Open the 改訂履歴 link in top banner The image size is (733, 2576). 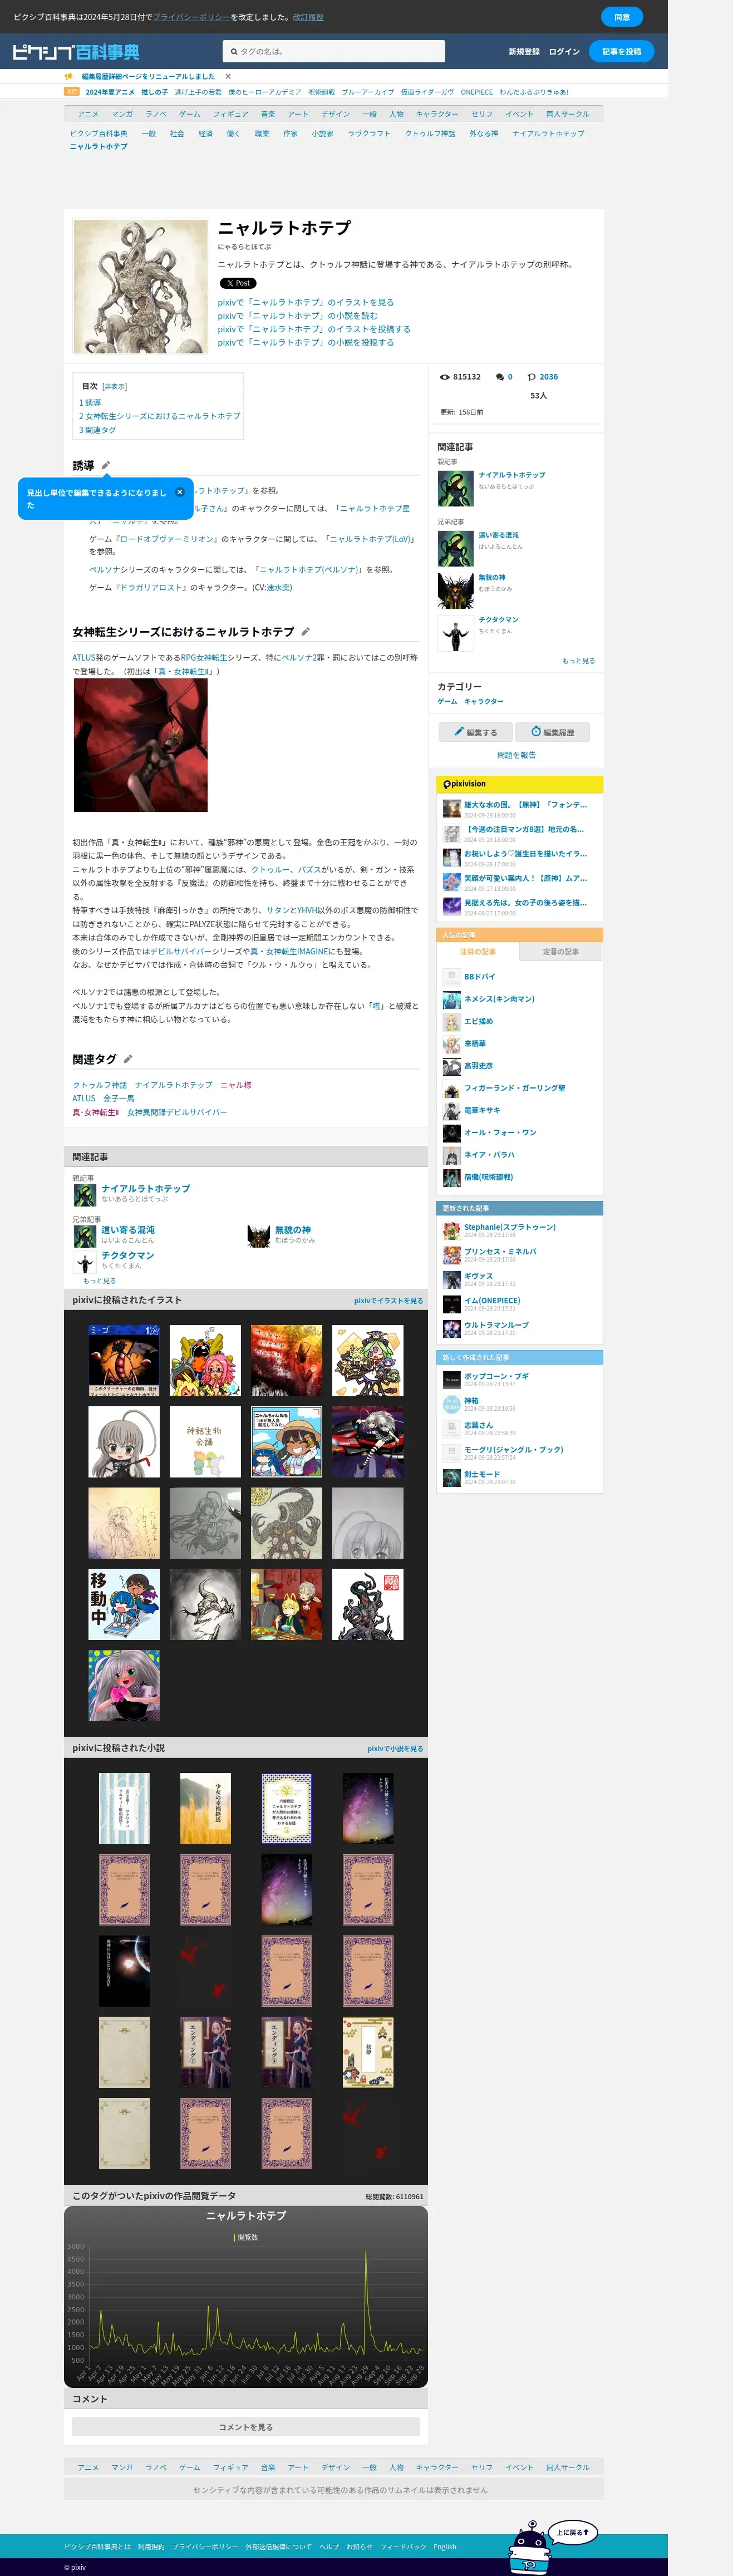tap(308, 17)
